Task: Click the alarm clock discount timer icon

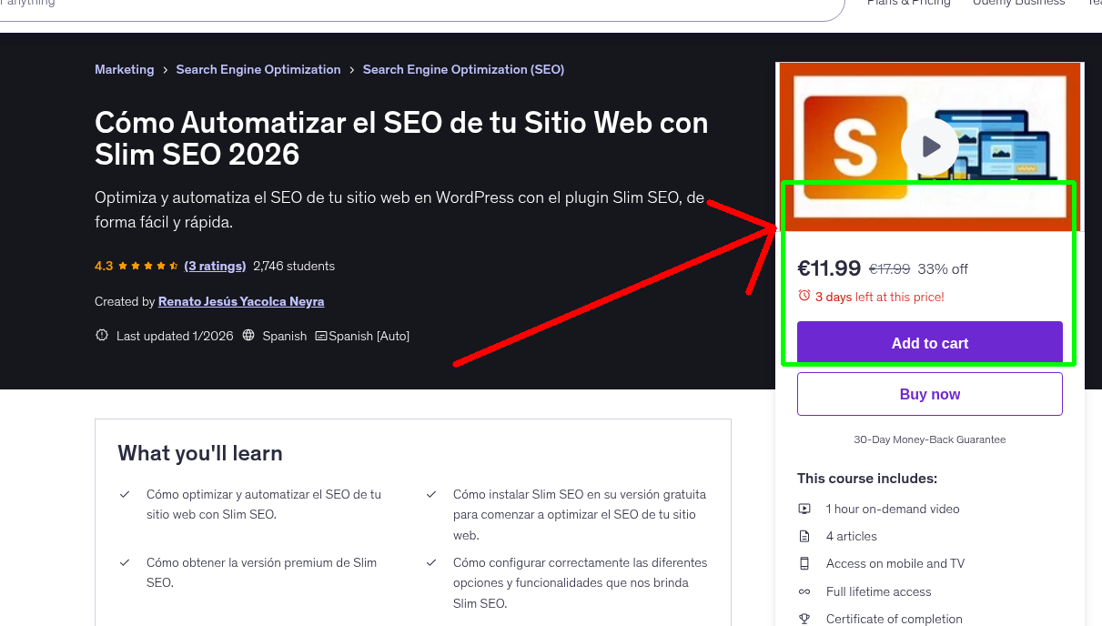Action: click(x=804, y=296)
